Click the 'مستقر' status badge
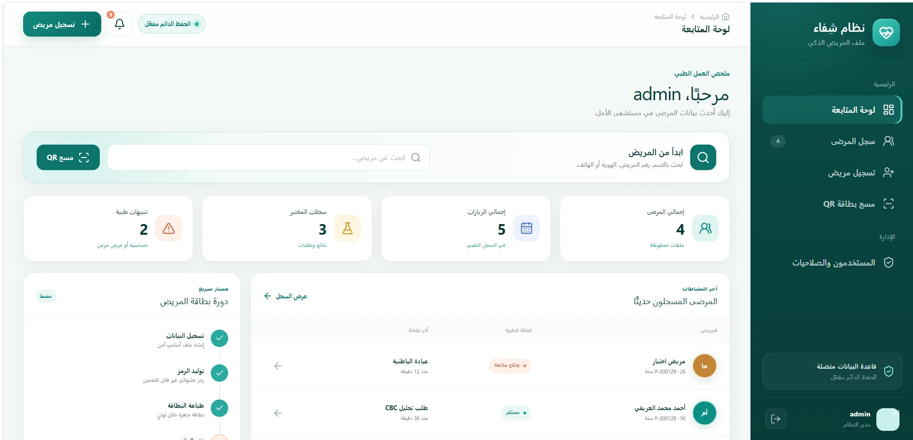Viewport: 913px width, 440px height. click(x=516, y=413)
